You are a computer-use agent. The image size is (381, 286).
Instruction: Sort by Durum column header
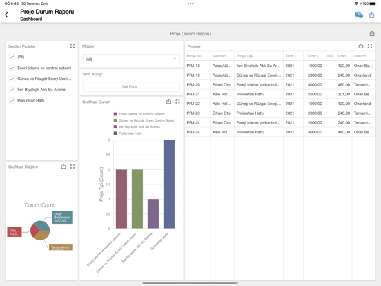[364, 56]
